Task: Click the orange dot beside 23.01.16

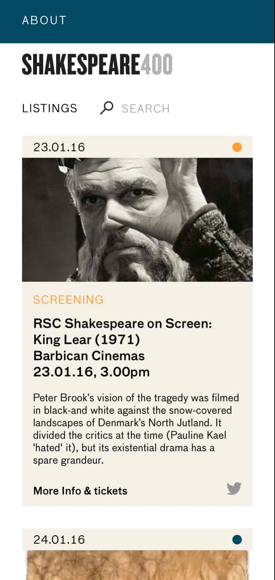Action: tap(237, 147)
